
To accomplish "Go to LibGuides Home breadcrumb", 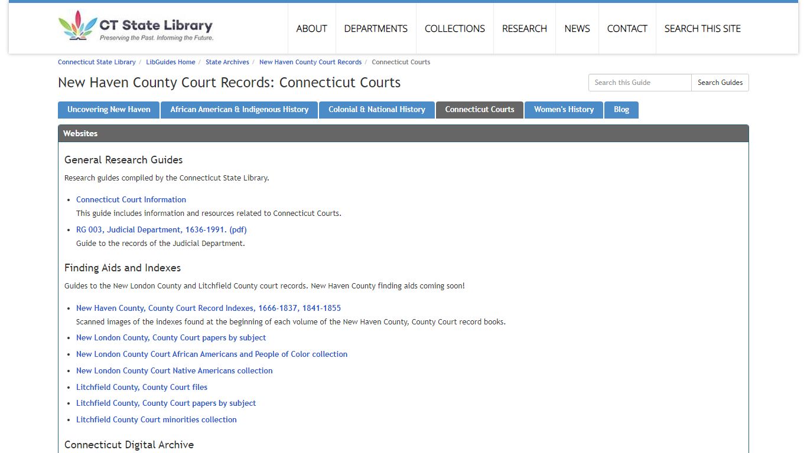I will coord(171,62).
